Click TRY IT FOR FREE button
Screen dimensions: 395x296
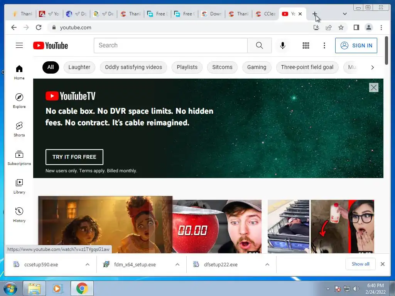point(74,157)
